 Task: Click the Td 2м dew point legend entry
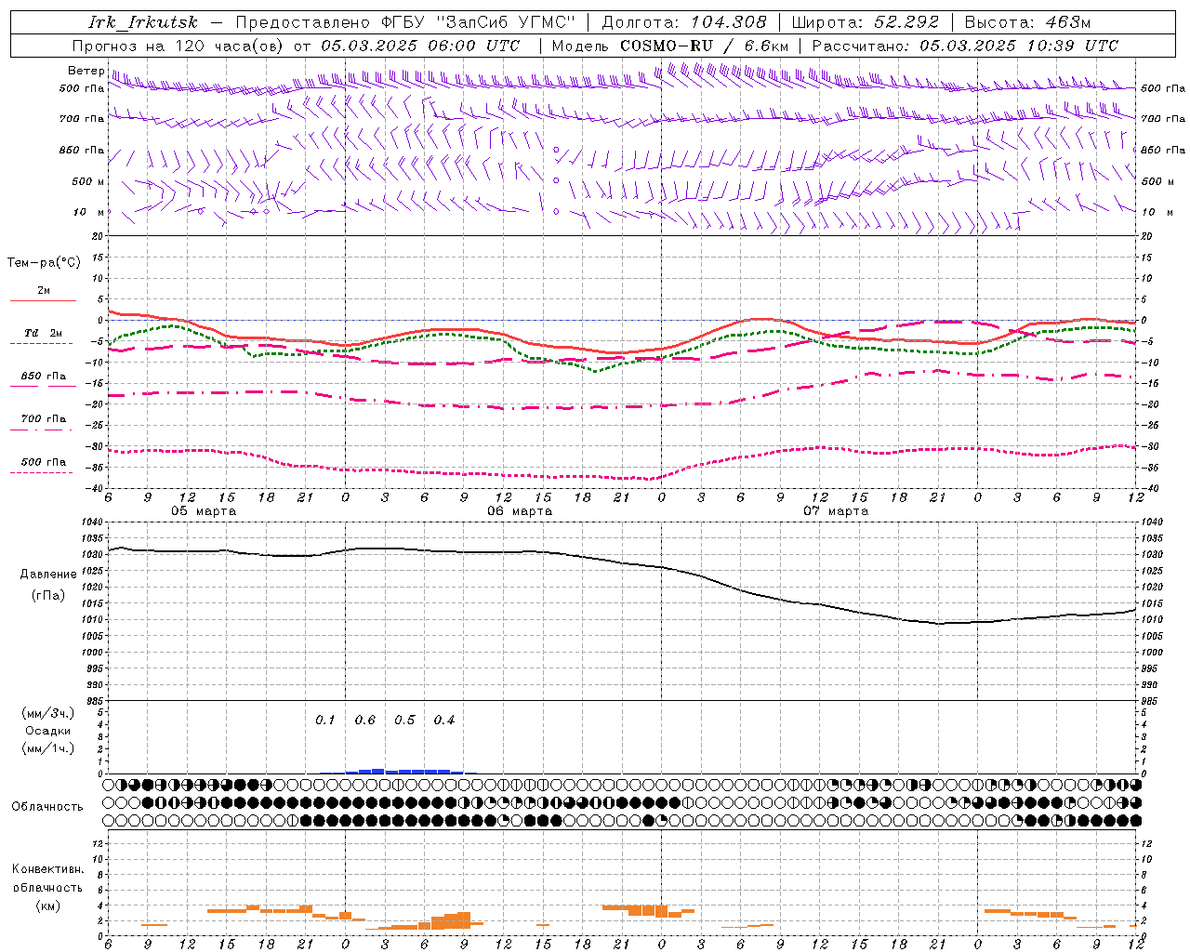coord(44,333)
